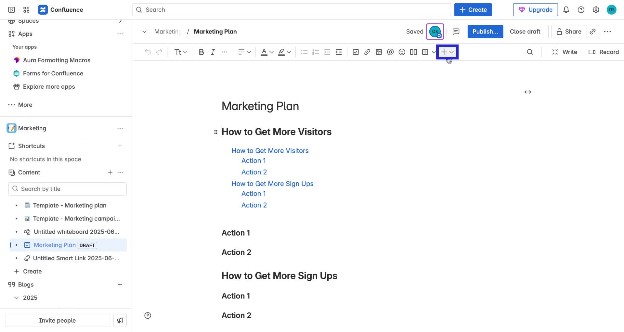Add a layout using the columns icon
The width and height of the screenshot is (624, 332).
pos(413,52)
